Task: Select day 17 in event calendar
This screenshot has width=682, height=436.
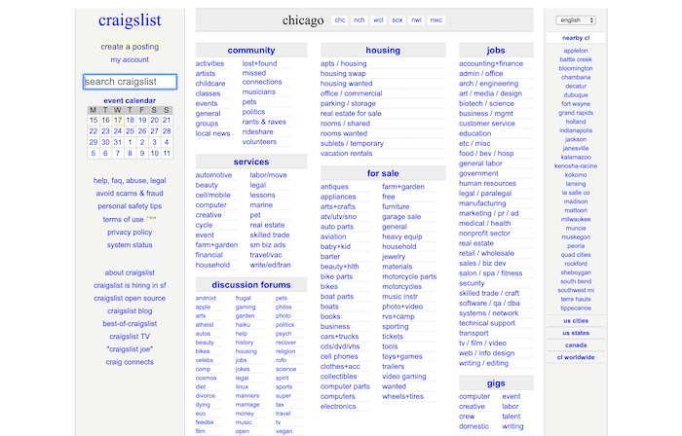Action: point(118,121)
